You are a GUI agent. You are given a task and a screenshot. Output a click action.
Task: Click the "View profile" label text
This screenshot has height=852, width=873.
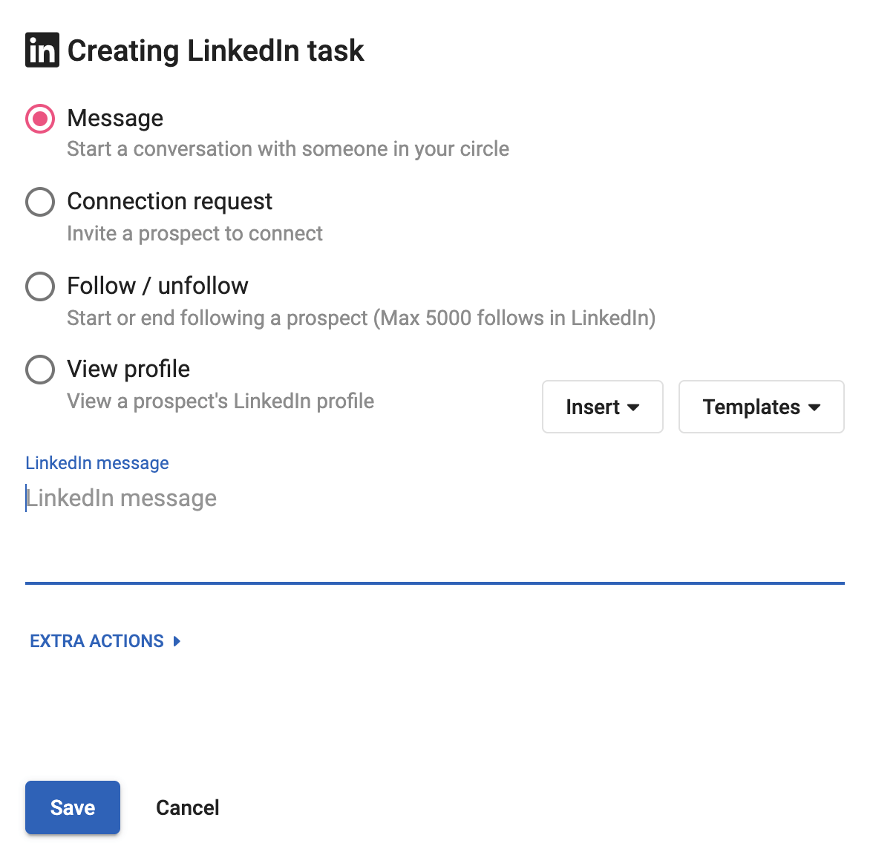(128, 370)
